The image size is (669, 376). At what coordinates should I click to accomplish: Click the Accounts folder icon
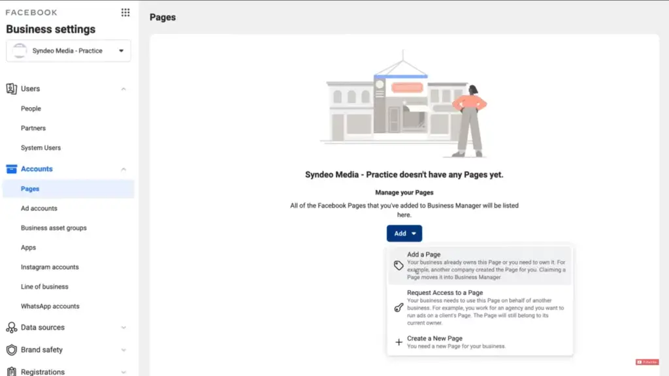[x=12, y=169]
